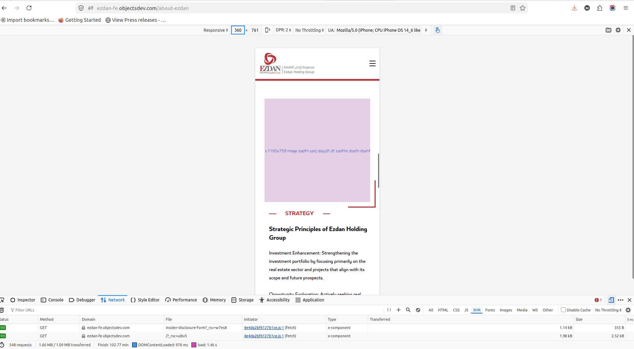This screenshot has width=634, height=349.
Task: Open the Application tab
Action: click(310, 300)
